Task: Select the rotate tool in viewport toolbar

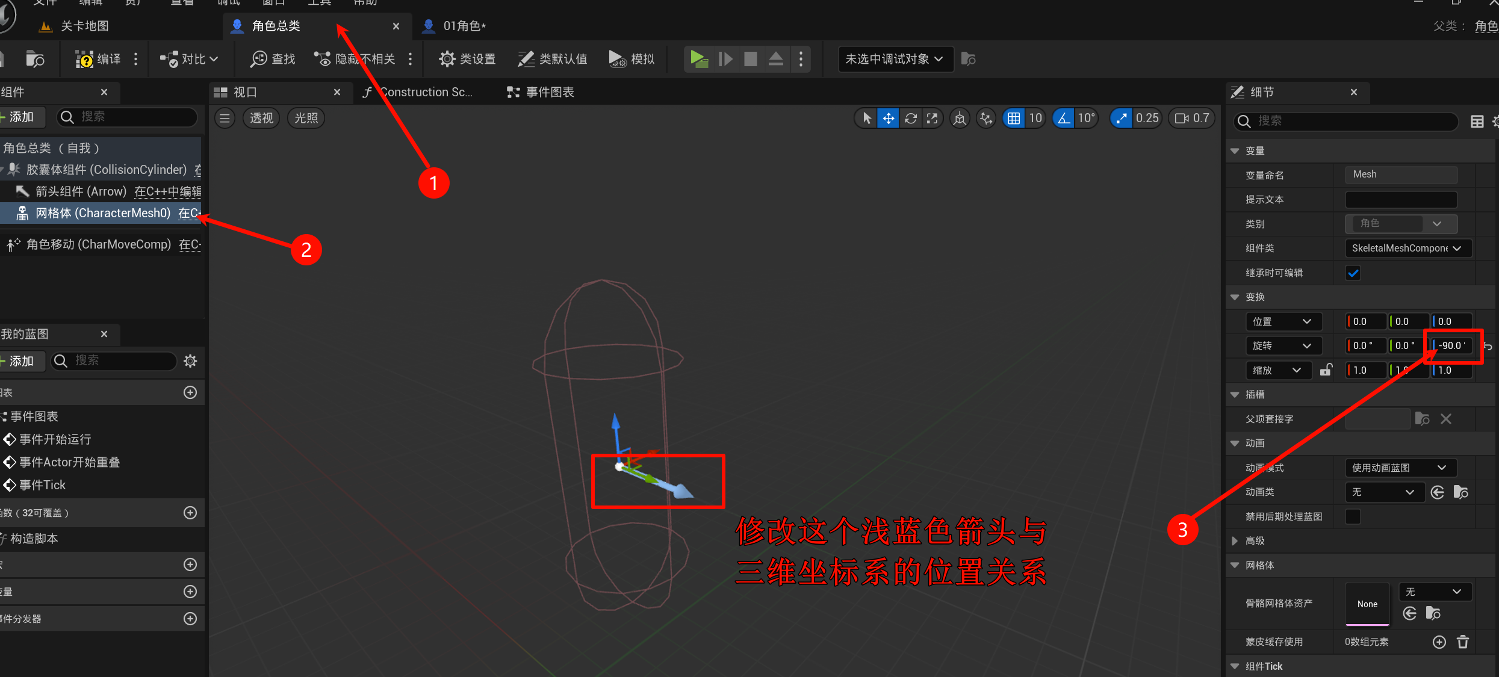Action: 910,119
